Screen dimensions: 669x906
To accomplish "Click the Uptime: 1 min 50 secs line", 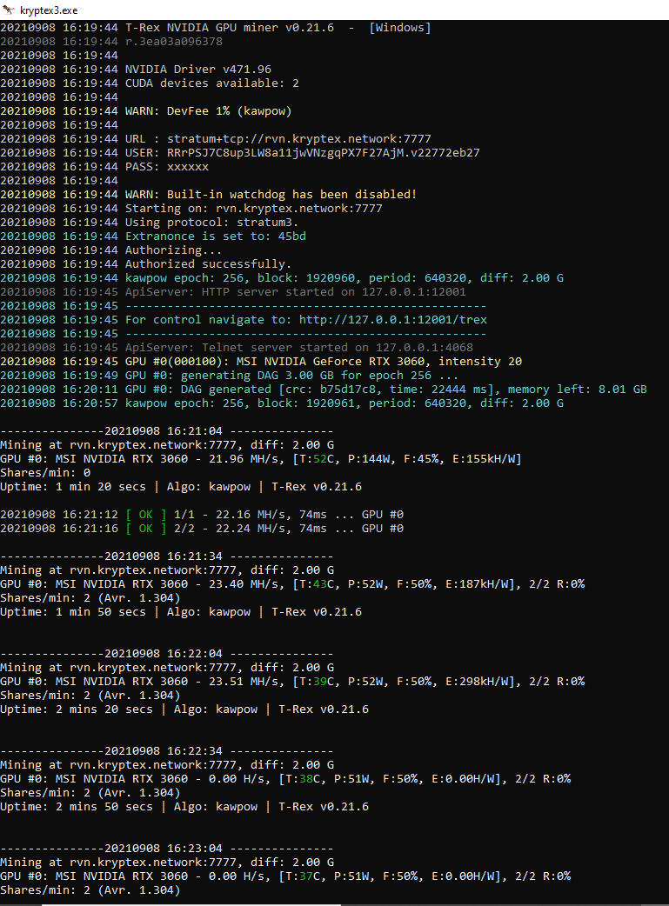I will 181,612.
